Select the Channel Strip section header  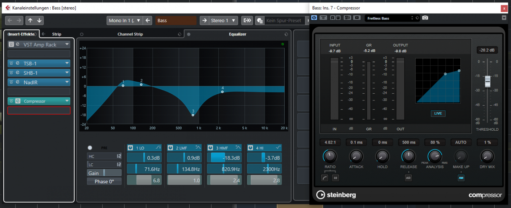(x=130, y=34)
